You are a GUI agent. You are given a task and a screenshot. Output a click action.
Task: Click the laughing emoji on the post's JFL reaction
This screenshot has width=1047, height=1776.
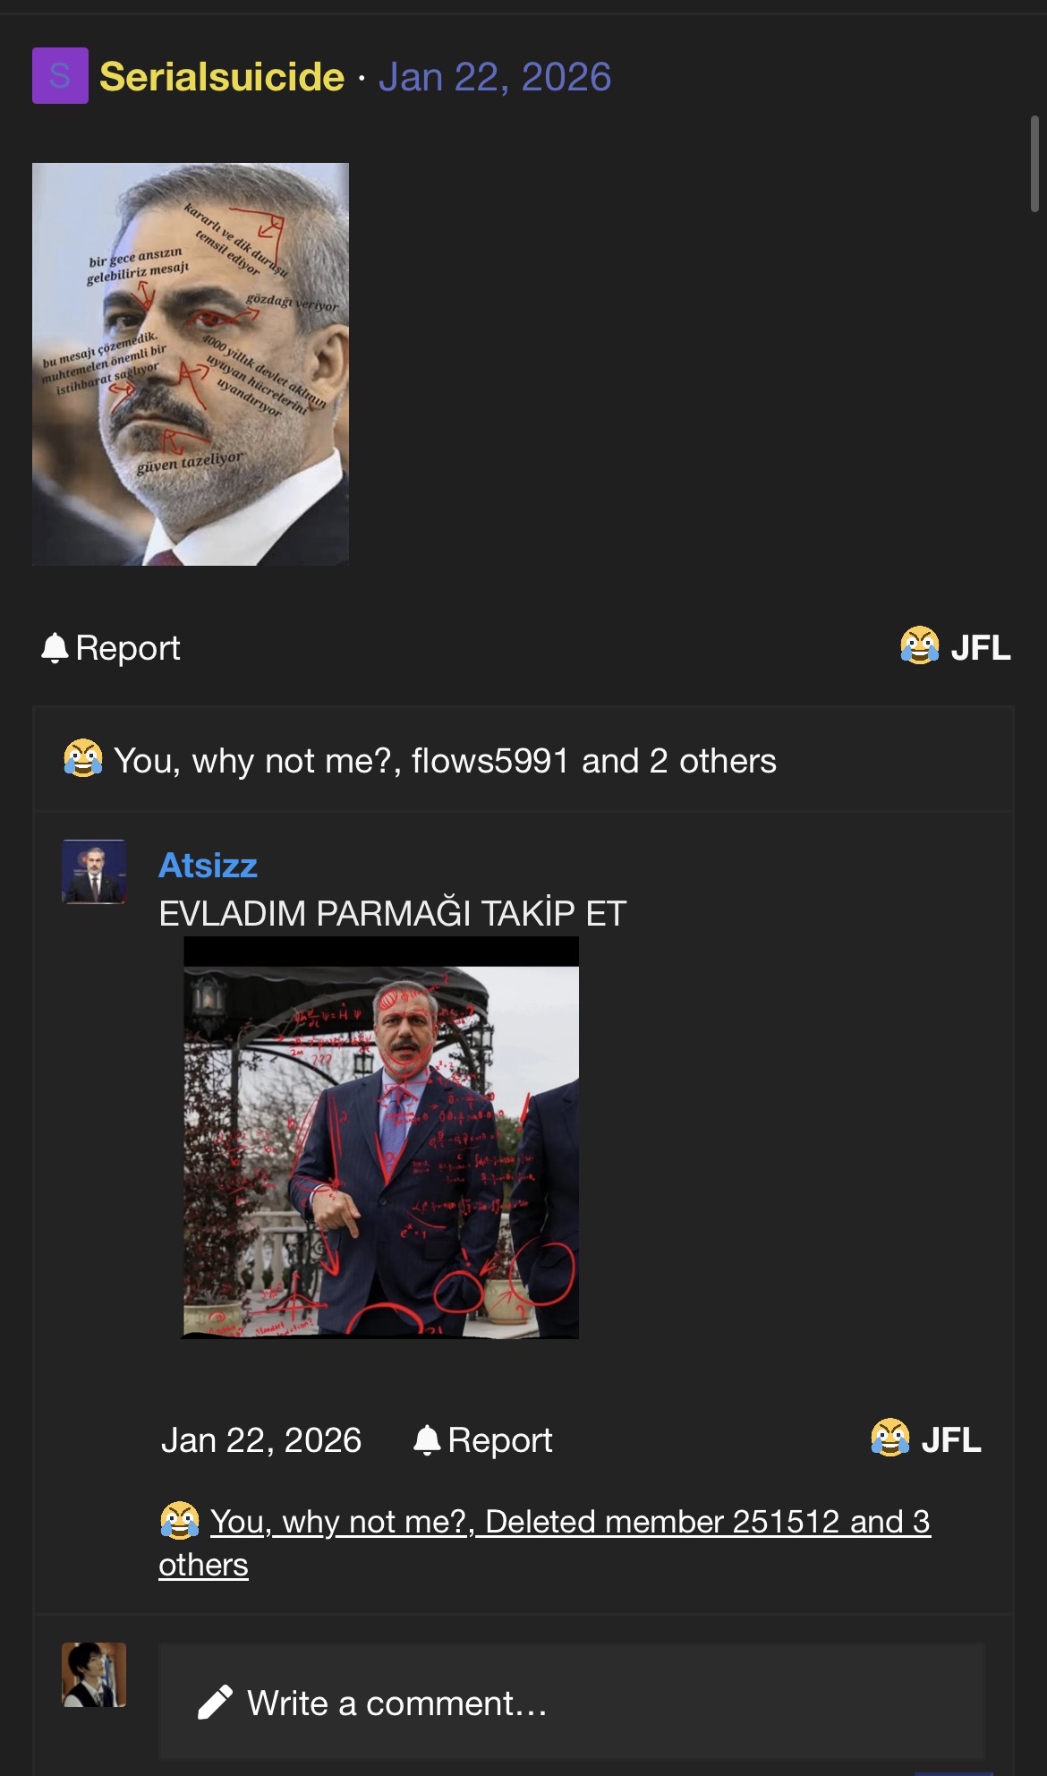[919, 646]
